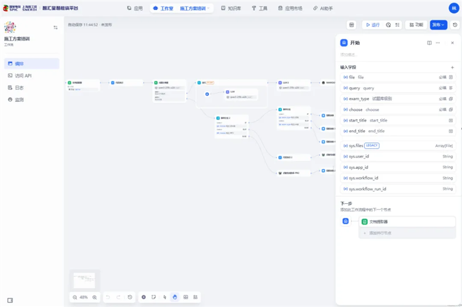Switch to 知识库 knowledge tab
The image size is (462, 307).
[x=231, y=9]
